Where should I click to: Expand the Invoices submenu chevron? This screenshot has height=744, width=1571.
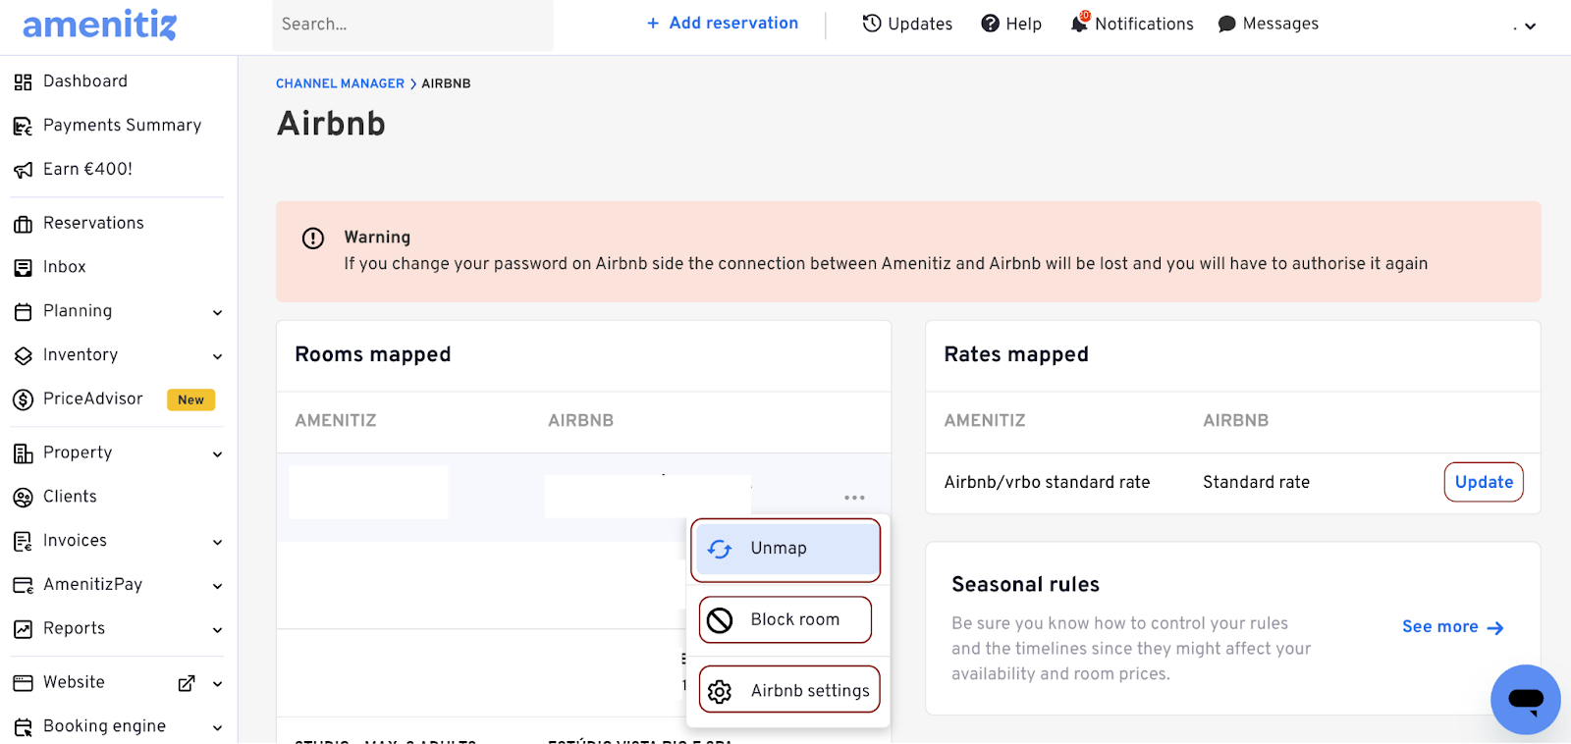pos(217,542)
